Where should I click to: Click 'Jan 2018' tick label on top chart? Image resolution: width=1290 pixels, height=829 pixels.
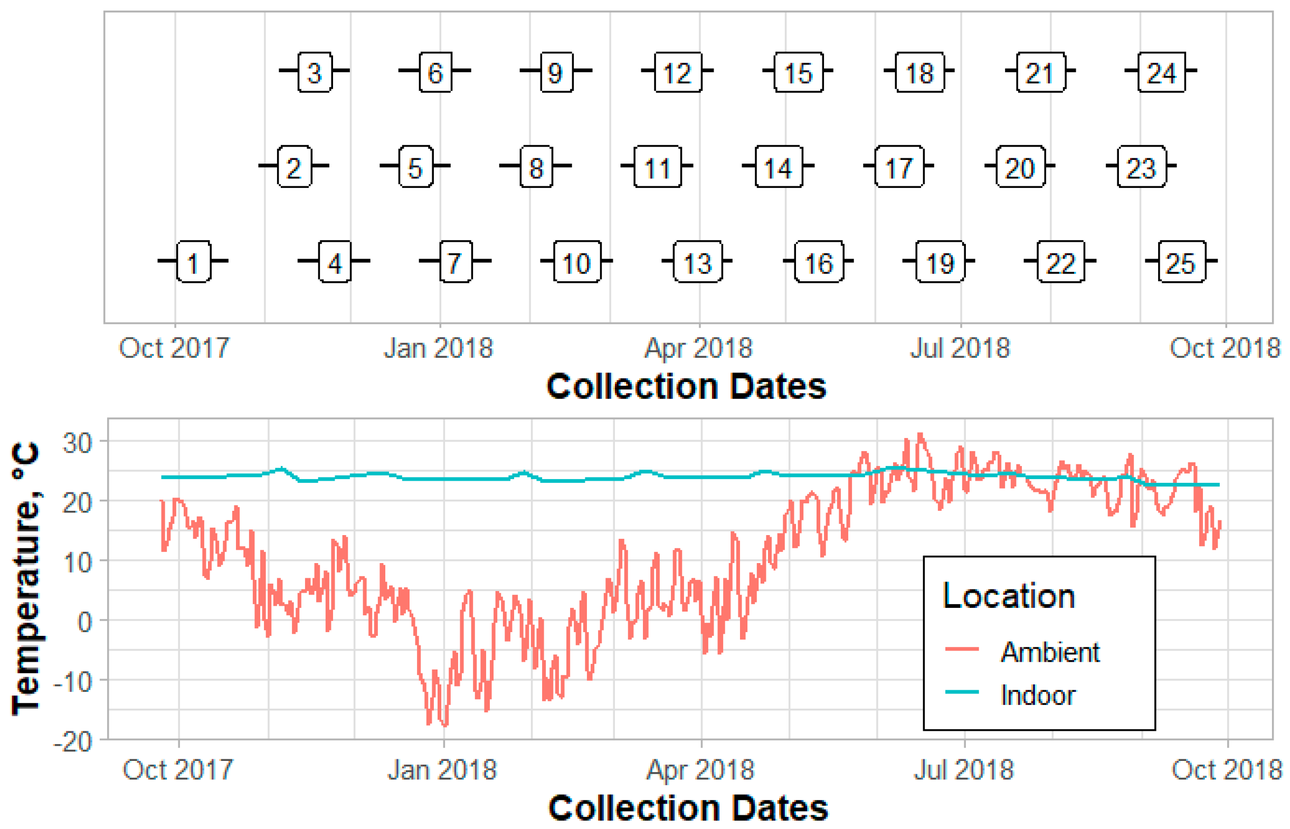438,348
